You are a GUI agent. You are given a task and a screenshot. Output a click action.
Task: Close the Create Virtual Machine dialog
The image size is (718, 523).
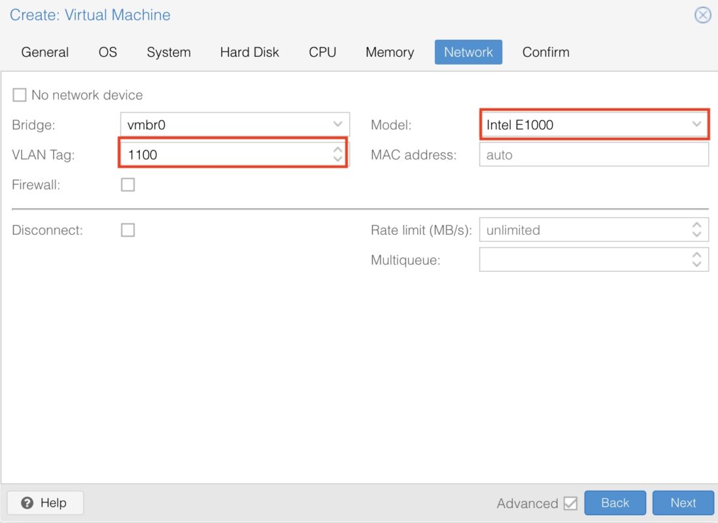click(702, 15)
